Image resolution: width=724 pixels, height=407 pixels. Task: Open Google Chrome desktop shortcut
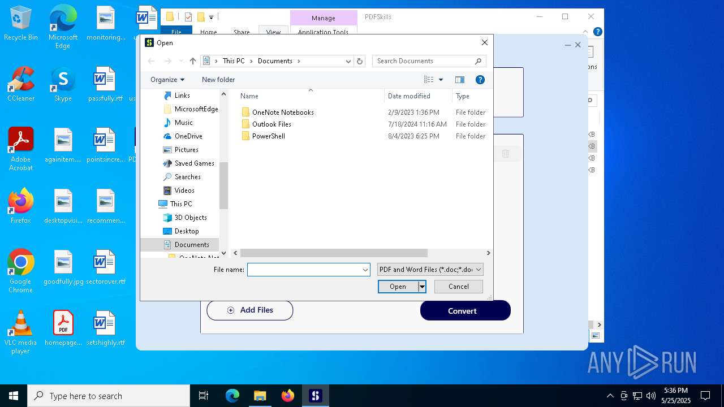[x=21, y=271]
